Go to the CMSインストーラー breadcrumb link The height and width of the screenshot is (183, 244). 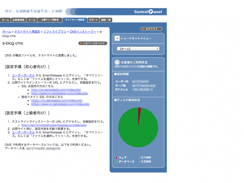83,32
